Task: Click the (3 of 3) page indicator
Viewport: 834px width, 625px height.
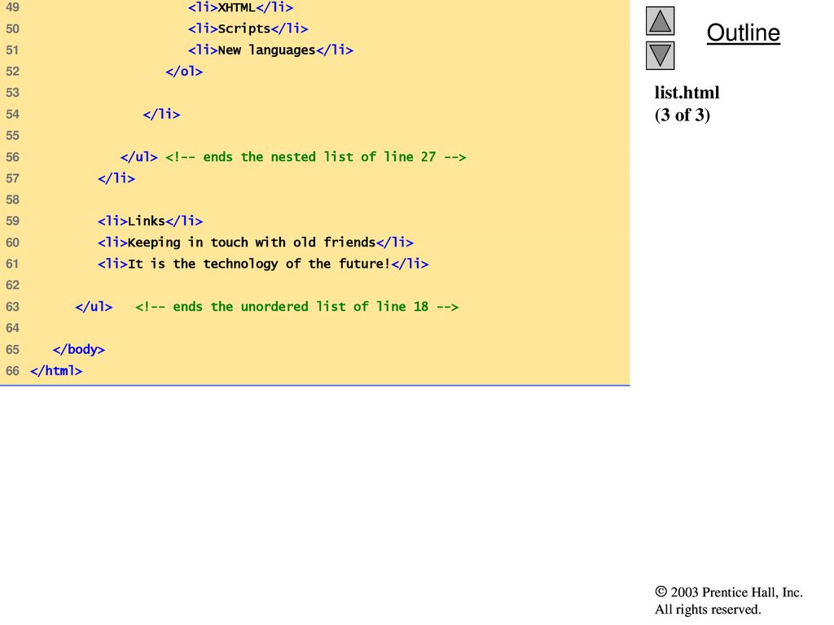Action: pyautogui.click(x=683, y=115)
